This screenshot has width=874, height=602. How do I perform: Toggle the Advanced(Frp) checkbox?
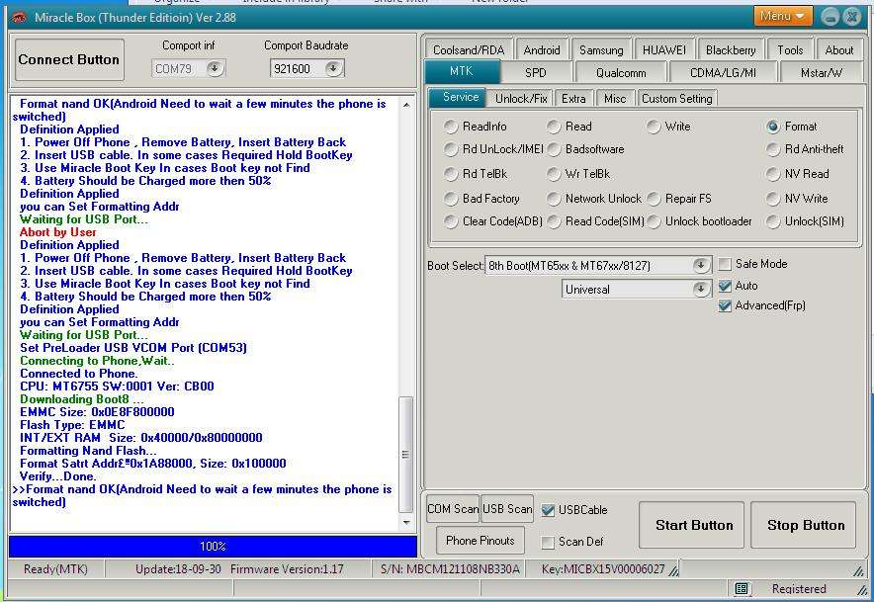pos(725,306)
